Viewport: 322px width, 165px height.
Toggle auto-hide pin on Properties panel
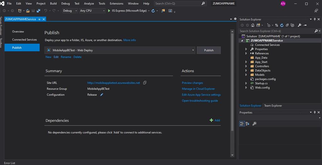314,112
